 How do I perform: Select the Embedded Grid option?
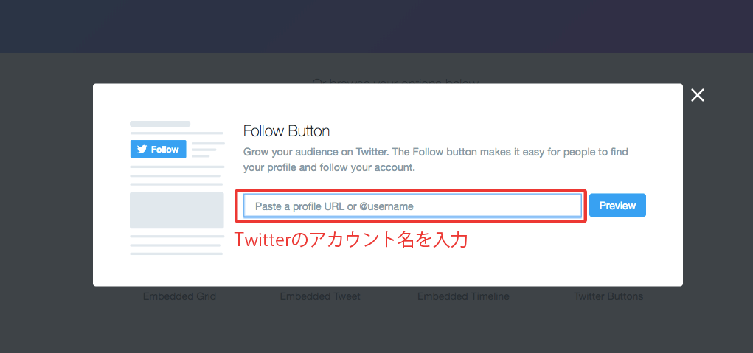click(x=179, y=296)
